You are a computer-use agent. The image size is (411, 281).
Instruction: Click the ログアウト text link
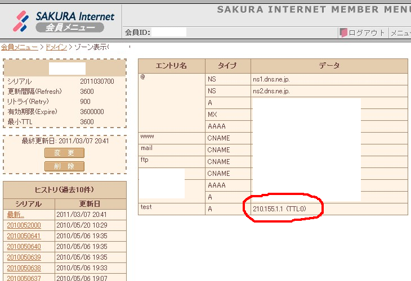point(367,33)
